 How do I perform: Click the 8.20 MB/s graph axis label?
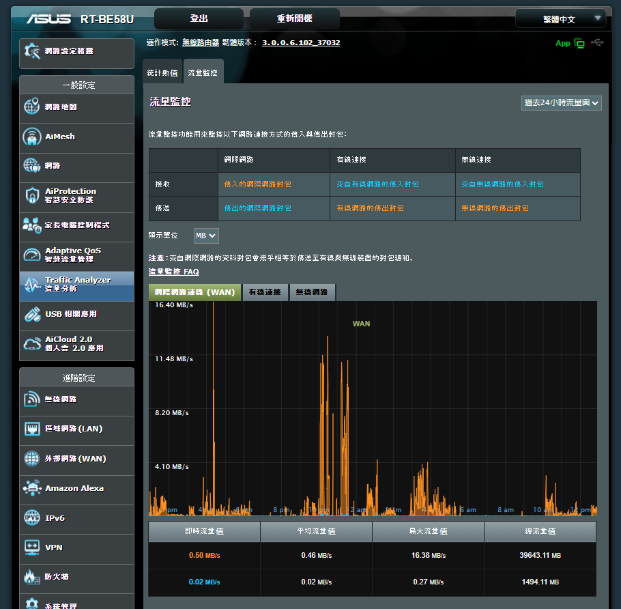pyautogui.click(x=171, y=413)
